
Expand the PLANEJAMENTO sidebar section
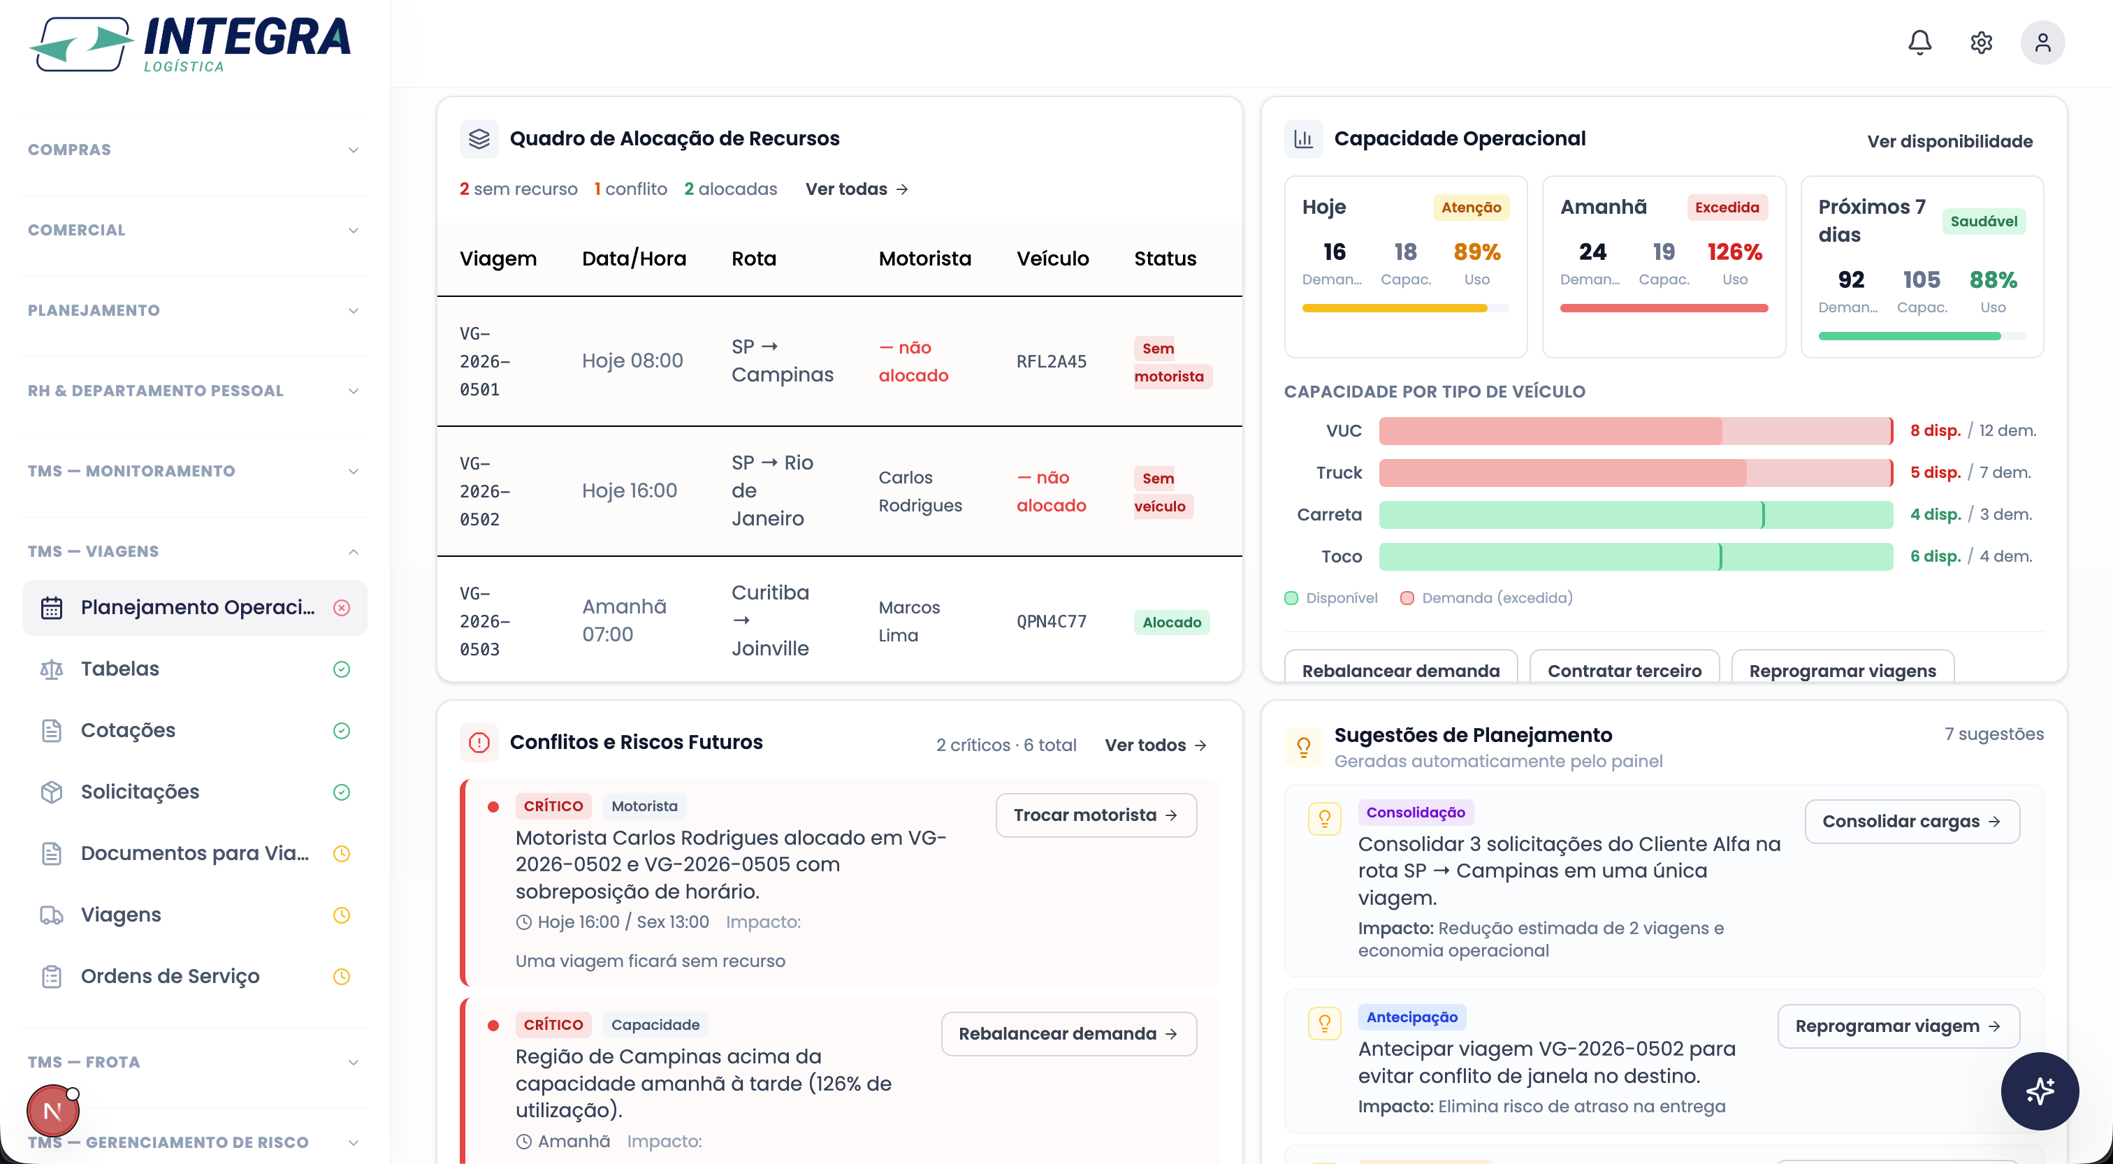tap(194, 310)
